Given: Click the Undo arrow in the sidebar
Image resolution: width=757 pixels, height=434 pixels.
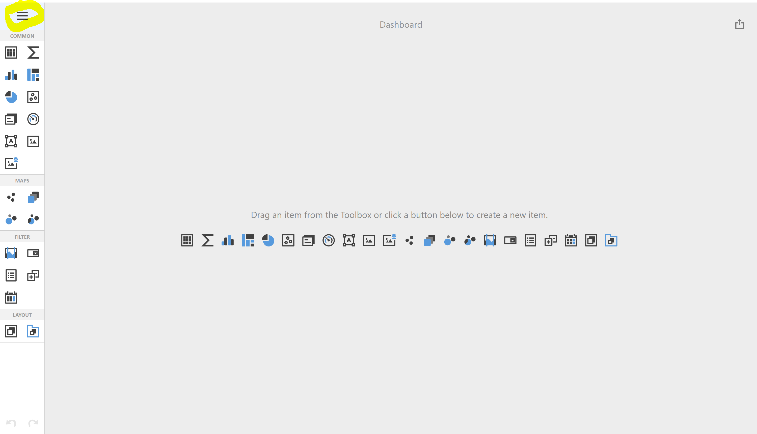Looking at the screenshot, I should (x=11, y=423).
